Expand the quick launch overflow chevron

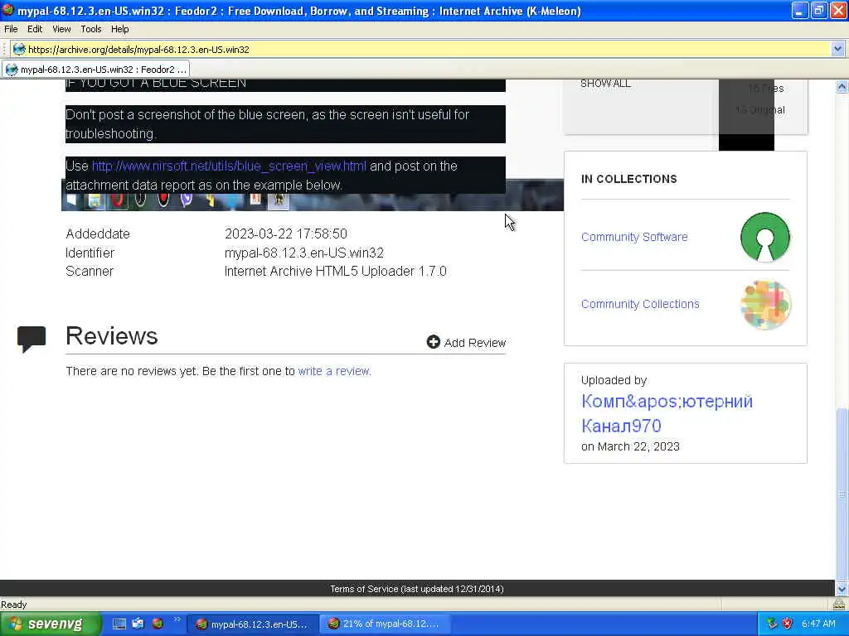pos(177,619)
